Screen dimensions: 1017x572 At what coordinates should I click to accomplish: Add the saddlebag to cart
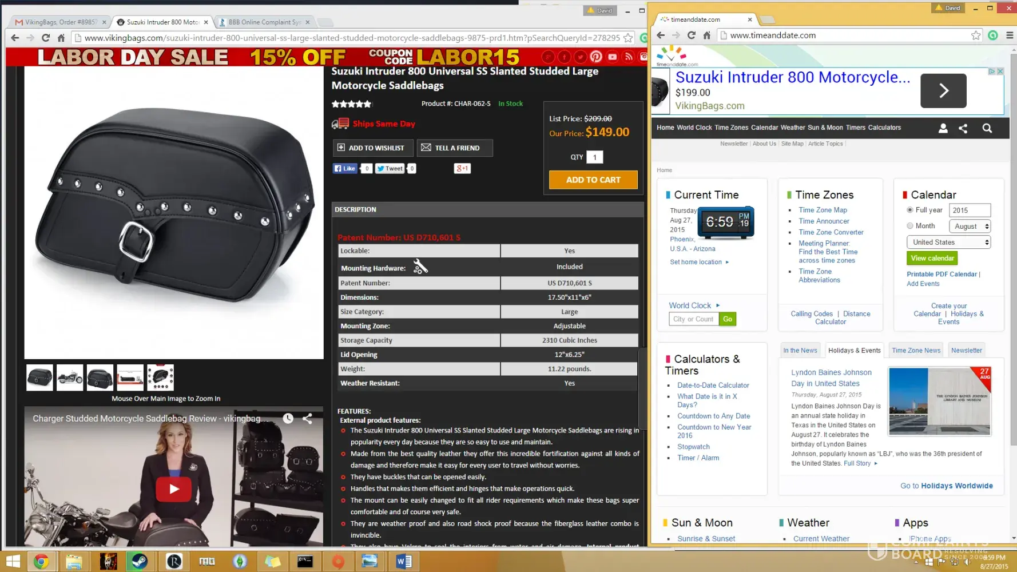point(593,180)
